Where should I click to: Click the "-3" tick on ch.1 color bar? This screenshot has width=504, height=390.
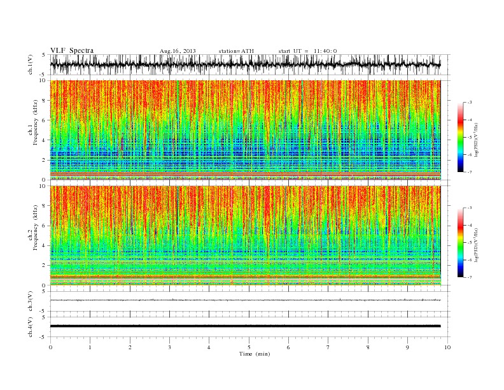coord(470,103)
